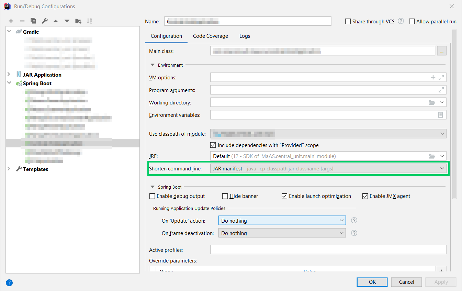Create a new folder for configurations
This screenshot has height=291, width=462.
coord(78,21)
